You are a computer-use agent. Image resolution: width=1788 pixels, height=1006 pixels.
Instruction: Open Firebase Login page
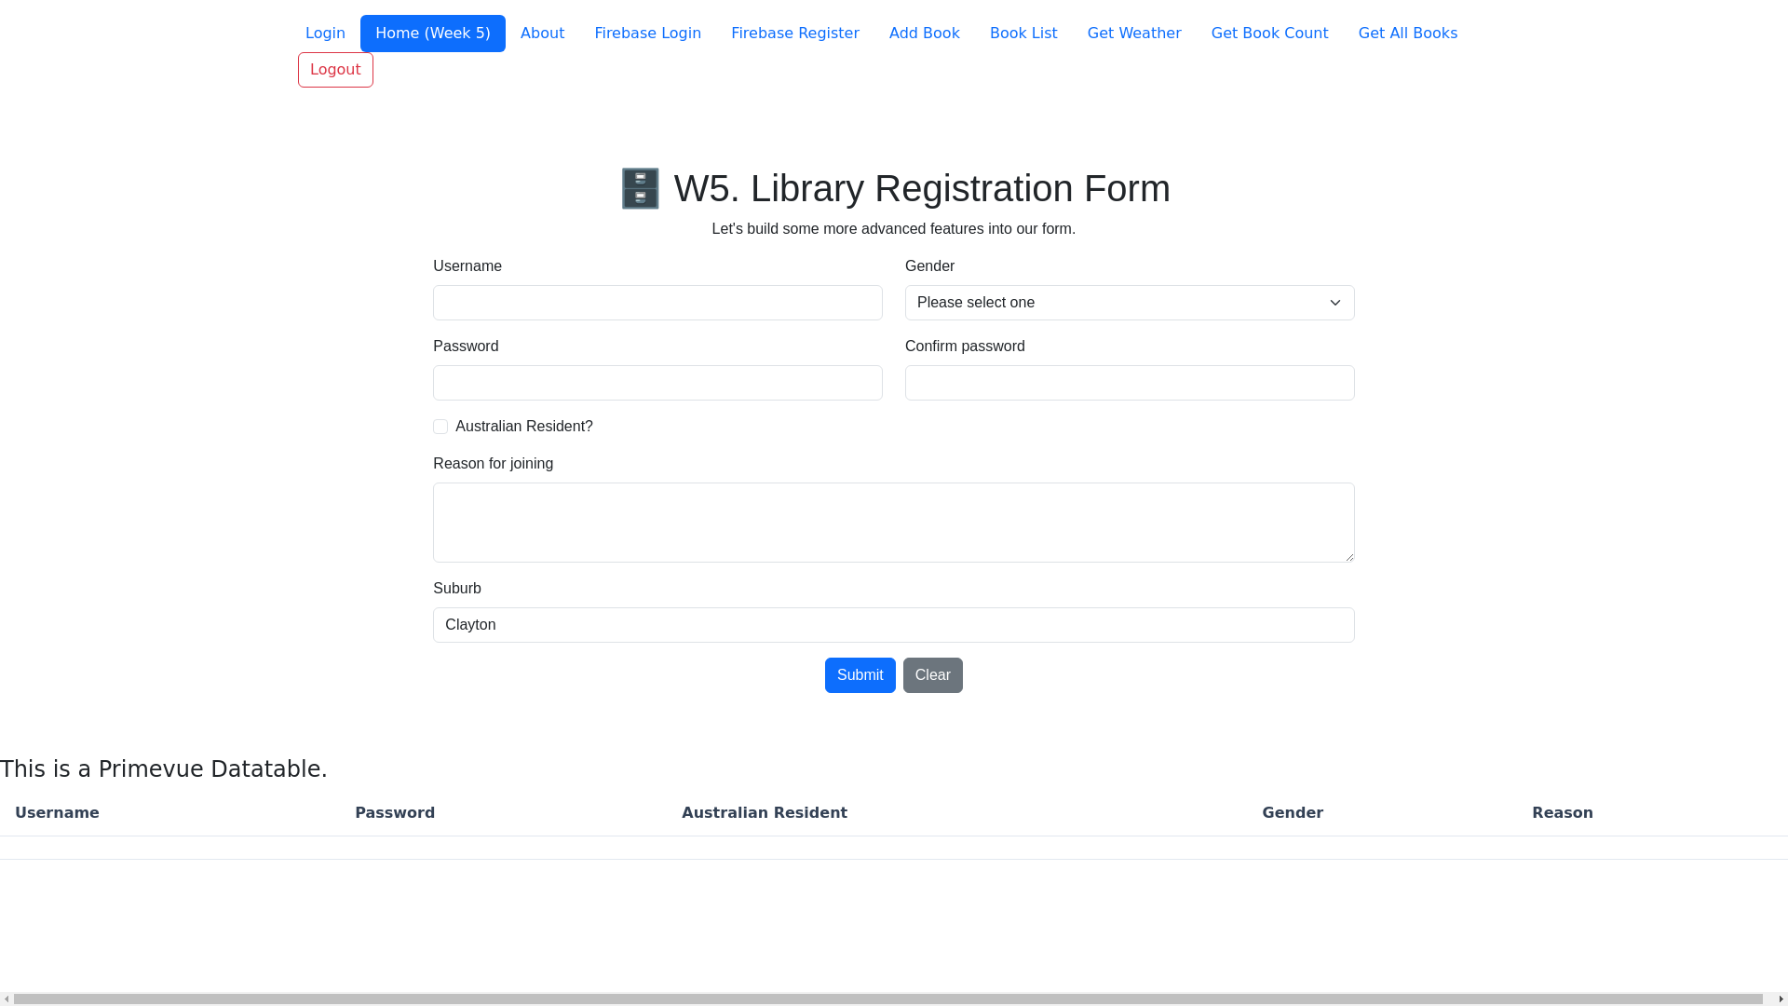(x=647, y=34)
